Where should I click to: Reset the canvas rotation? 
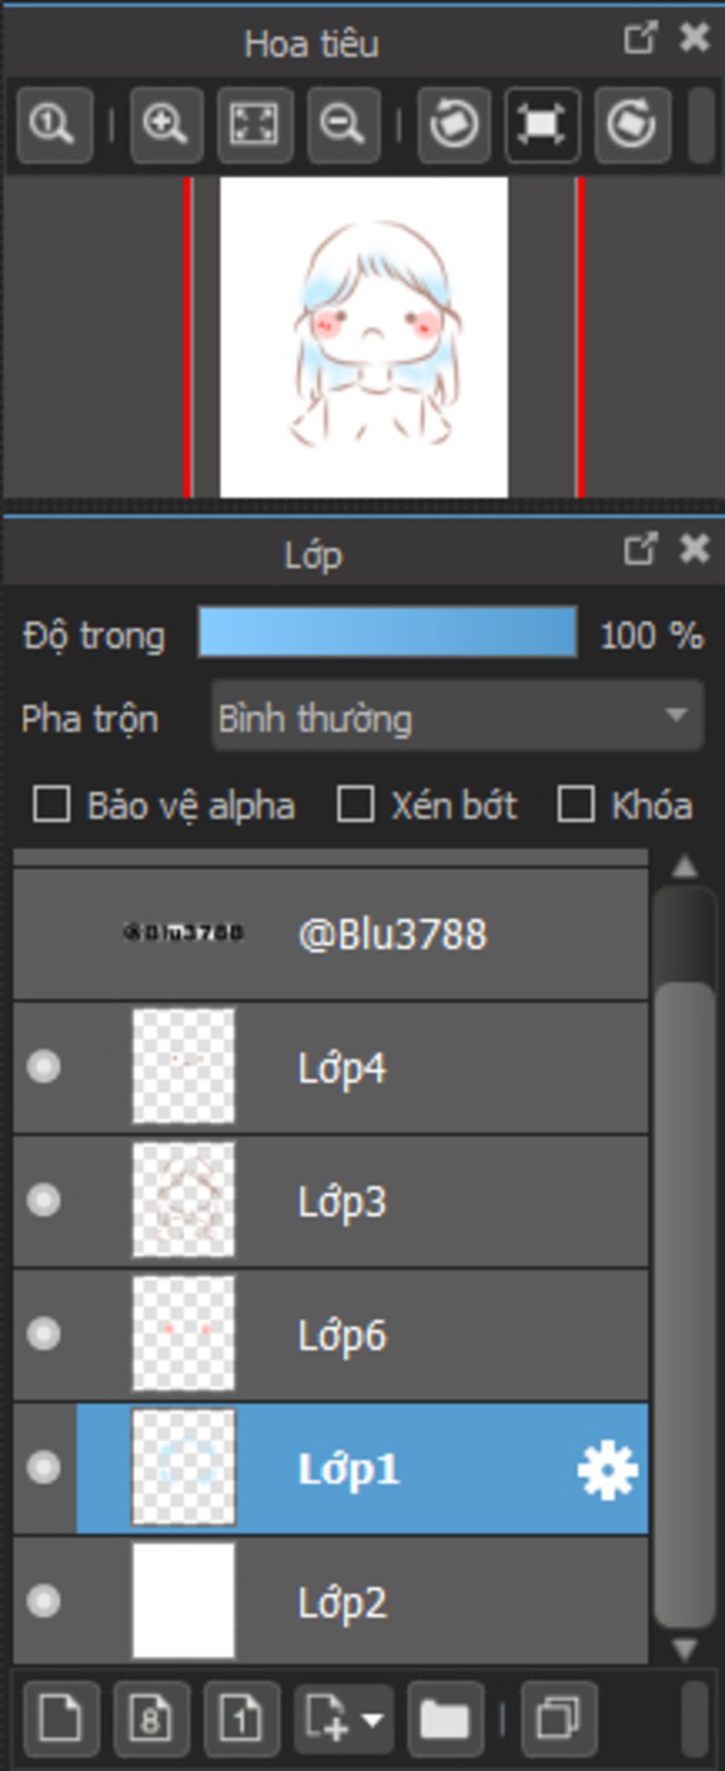click(542, 125)
